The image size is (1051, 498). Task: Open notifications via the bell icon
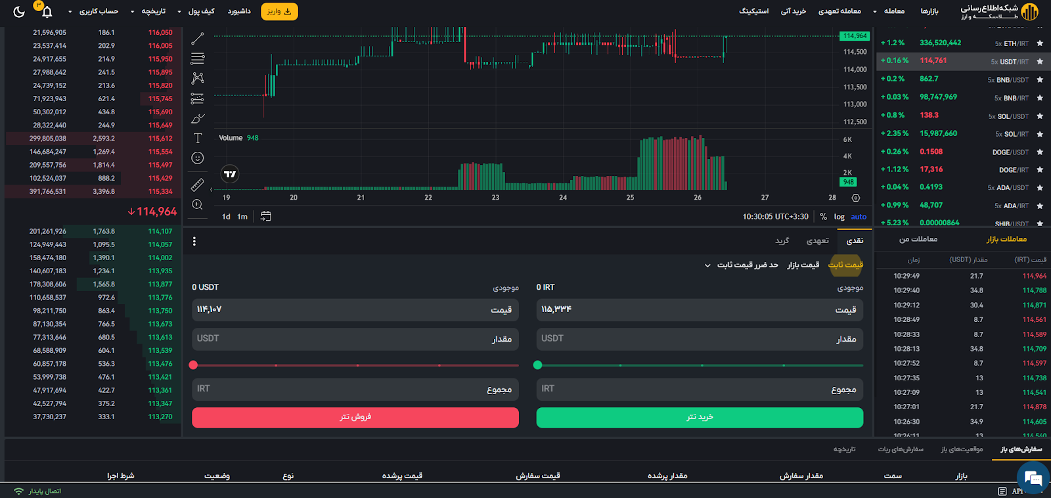pyautogui.click(x=47, y=12)
